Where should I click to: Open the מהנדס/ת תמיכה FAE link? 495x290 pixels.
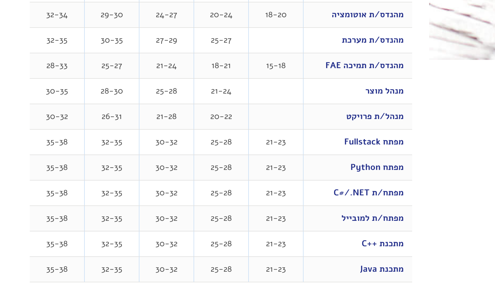pos(364,65)
